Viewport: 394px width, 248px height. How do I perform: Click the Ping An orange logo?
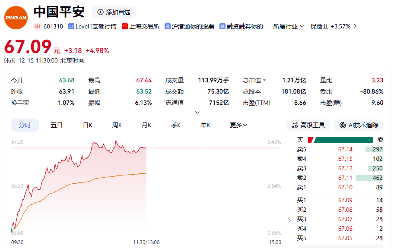16,18
